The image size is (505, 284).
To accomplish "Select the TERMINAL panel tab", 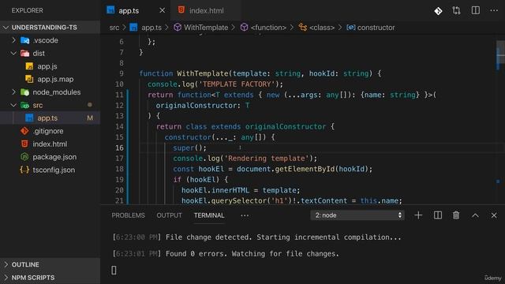I will pos(209,215).
